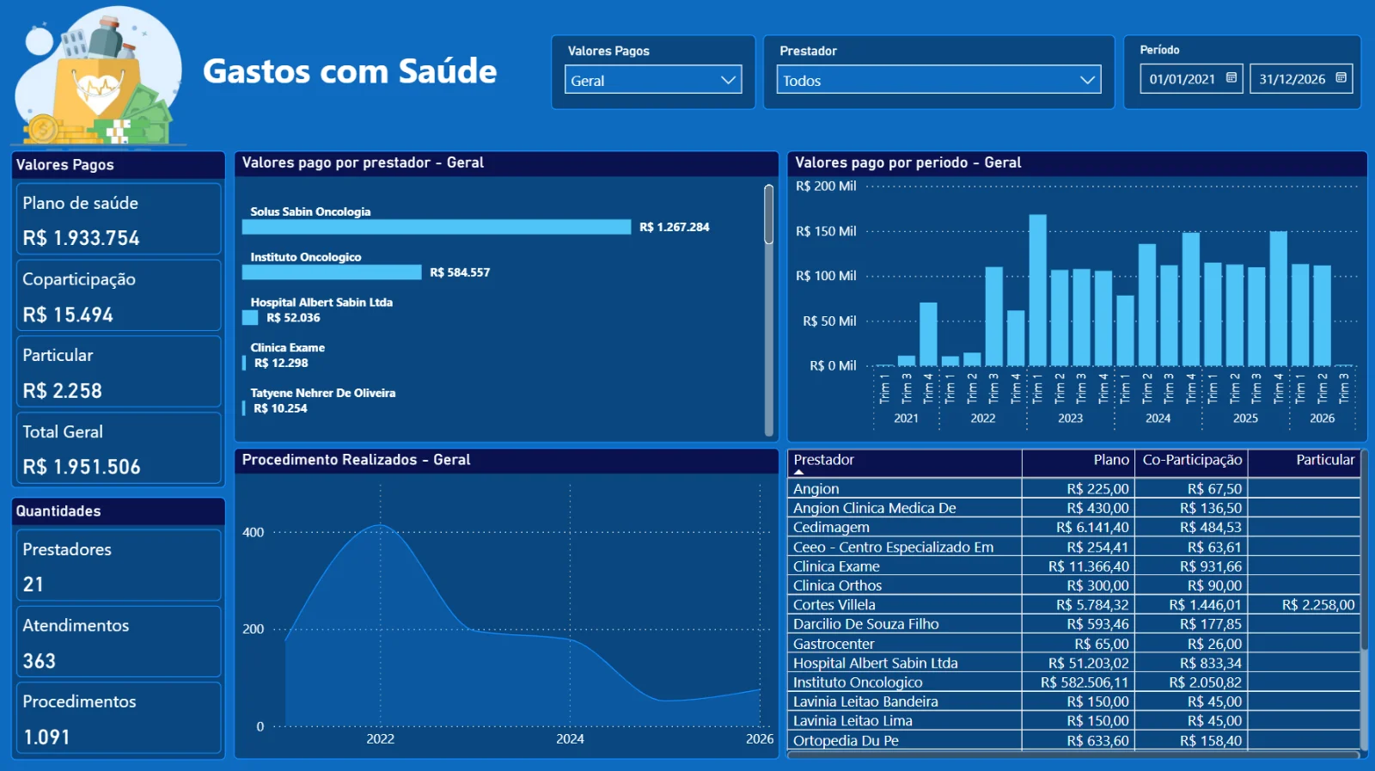Click Tatyene Nehrer De Oliveira label
1375x771 pixels.
pos(323,393)
